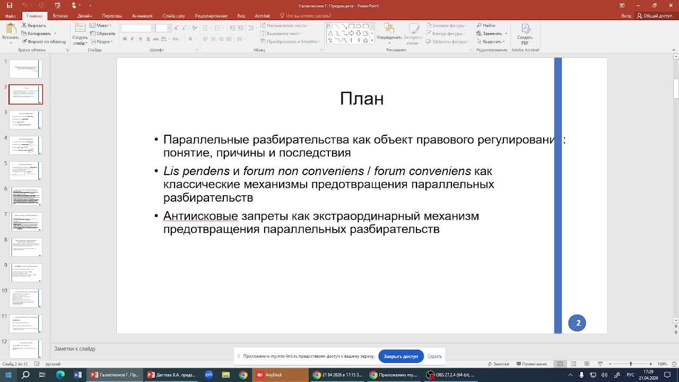Open the Layout (Макет) dropdown

[102, 25]
